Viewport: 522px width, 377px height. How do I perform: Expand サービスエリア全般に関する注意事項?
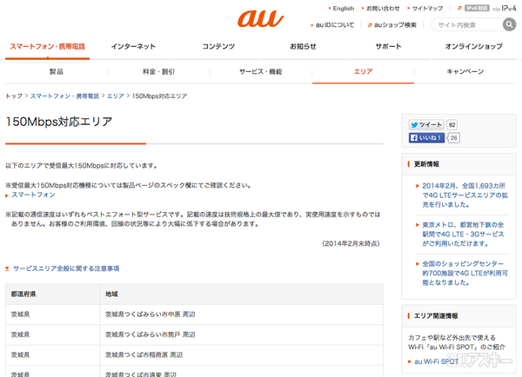(x=66, y=268)
